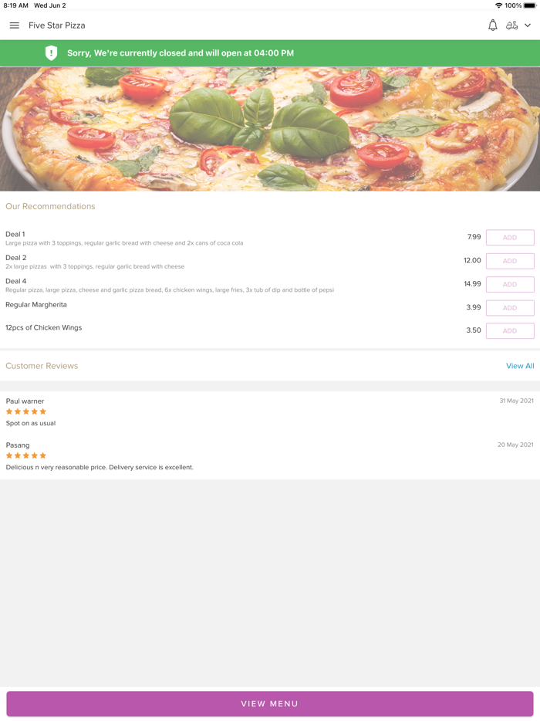Open the hamburger navigation menu
The width and height of the screenshot is (540, 721).
tap(14, 25)
